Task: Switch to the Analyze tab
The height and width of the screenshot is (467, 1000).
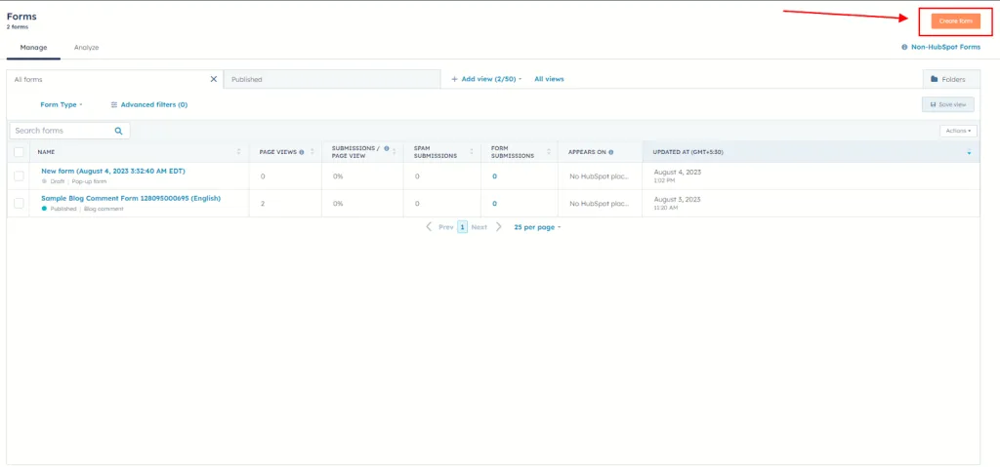Action: pos(86,47)
